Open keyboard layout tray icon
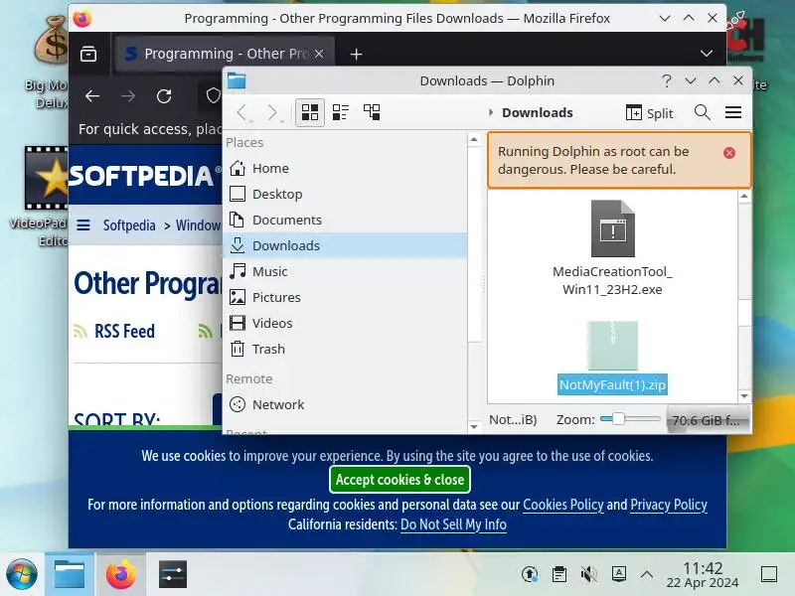The image size is (795, 596). [618, 574]
